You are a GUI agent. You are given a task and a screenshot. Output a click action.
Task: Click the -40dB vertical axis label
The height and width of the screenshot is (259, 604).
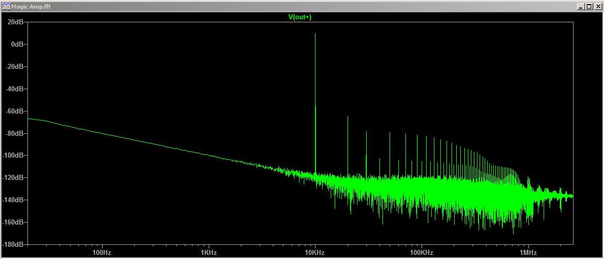coord(14,89)
